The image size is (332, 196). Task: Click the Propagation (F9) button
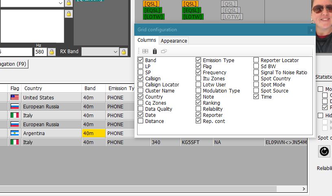13,64
